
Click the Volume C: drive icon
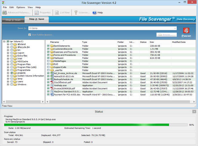(11, 41)
